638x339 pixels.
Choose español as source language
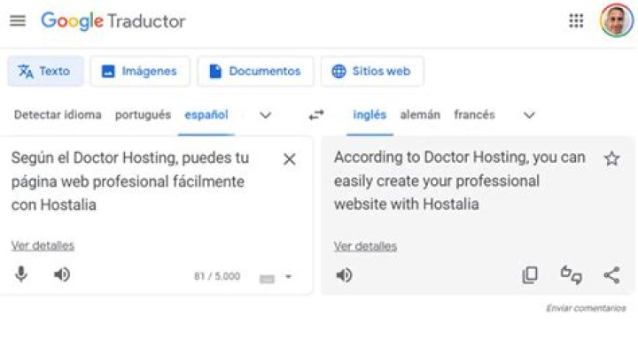pos(206,115)
